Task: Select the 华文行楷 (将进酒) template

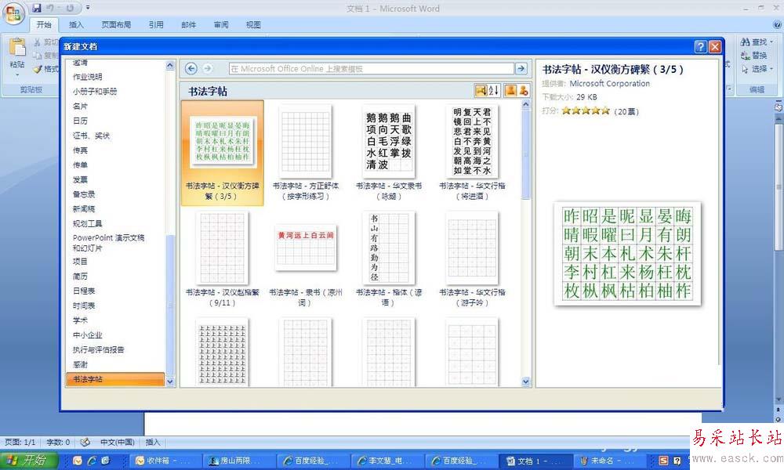Action: coord(472,153)
